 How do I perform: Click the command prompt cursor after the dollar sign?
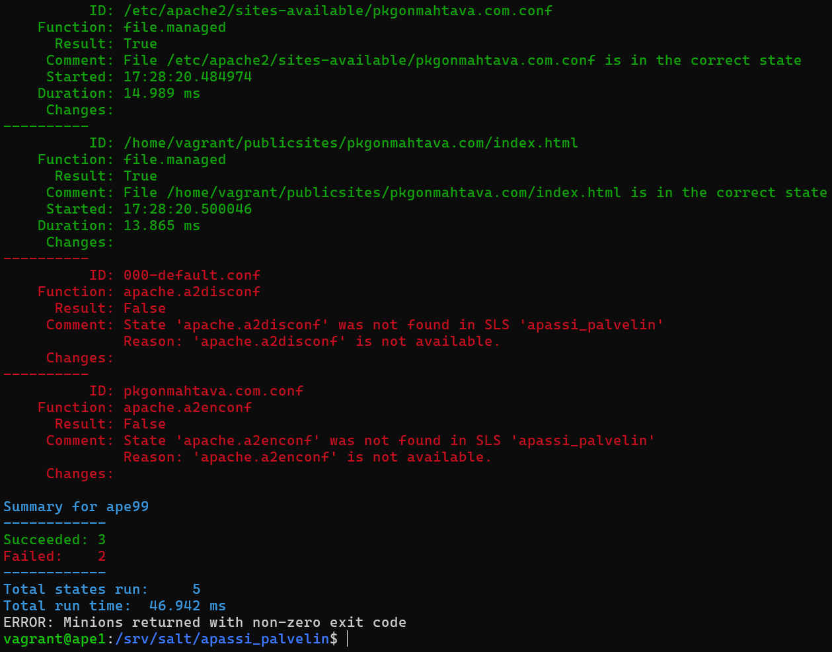point(347,639)
